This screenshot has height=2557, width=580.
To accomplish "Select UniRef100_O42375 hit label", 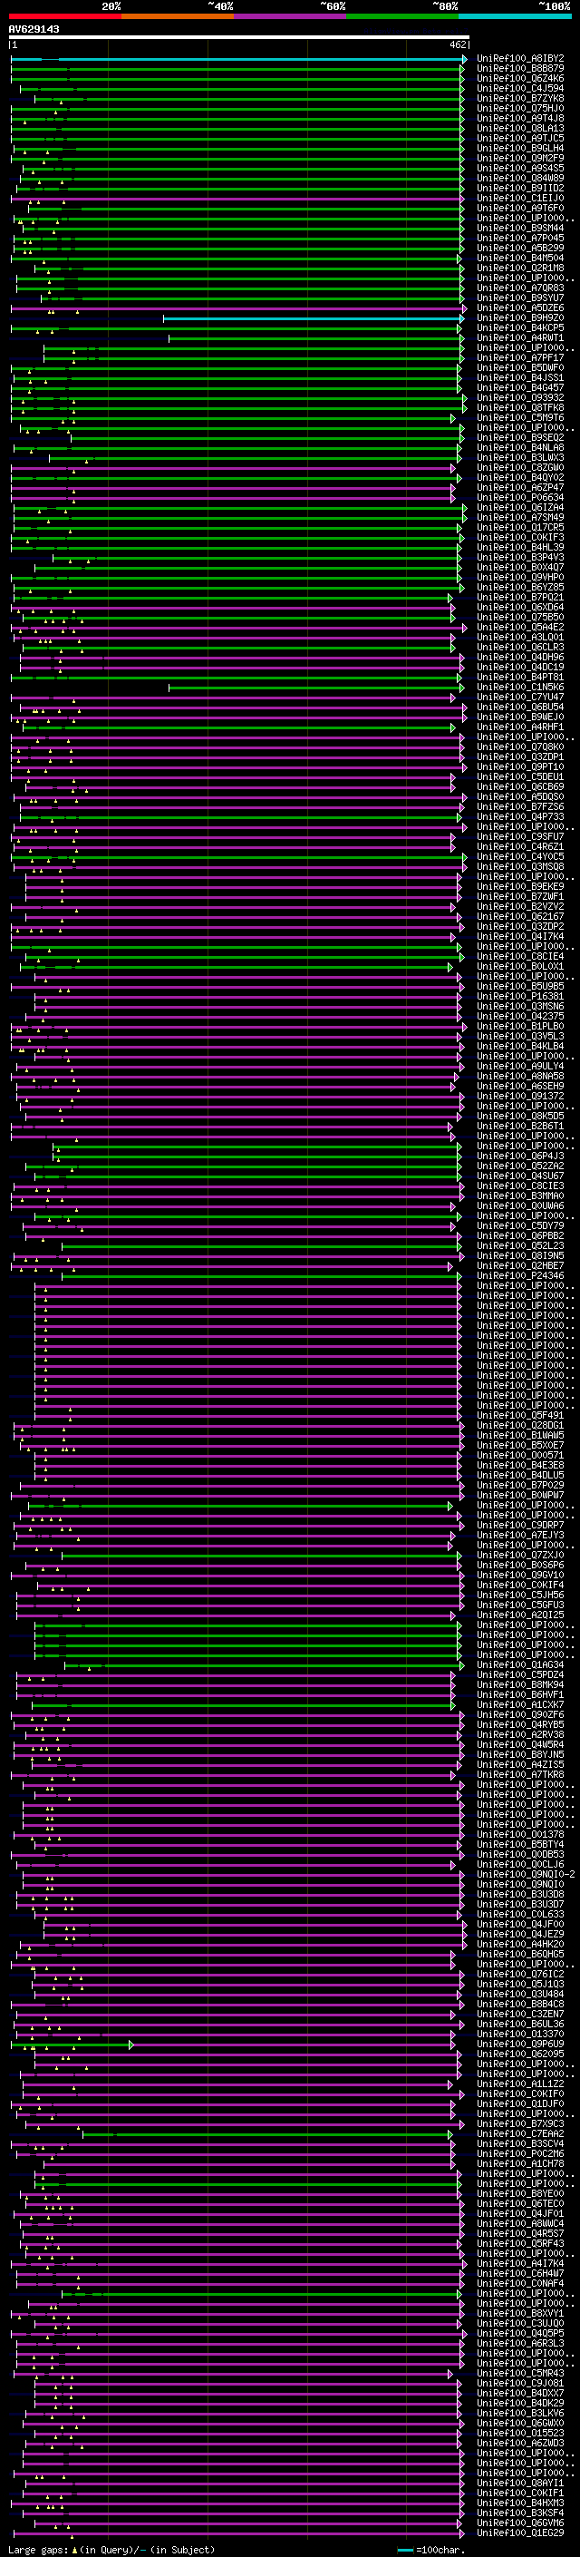I will (520, 1016).
